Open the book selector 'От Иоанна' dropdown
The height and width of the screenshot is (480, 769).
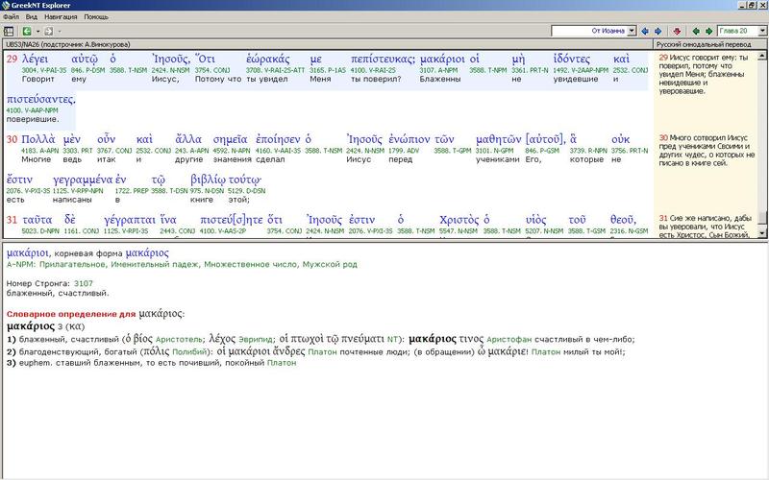coord(631,32)
